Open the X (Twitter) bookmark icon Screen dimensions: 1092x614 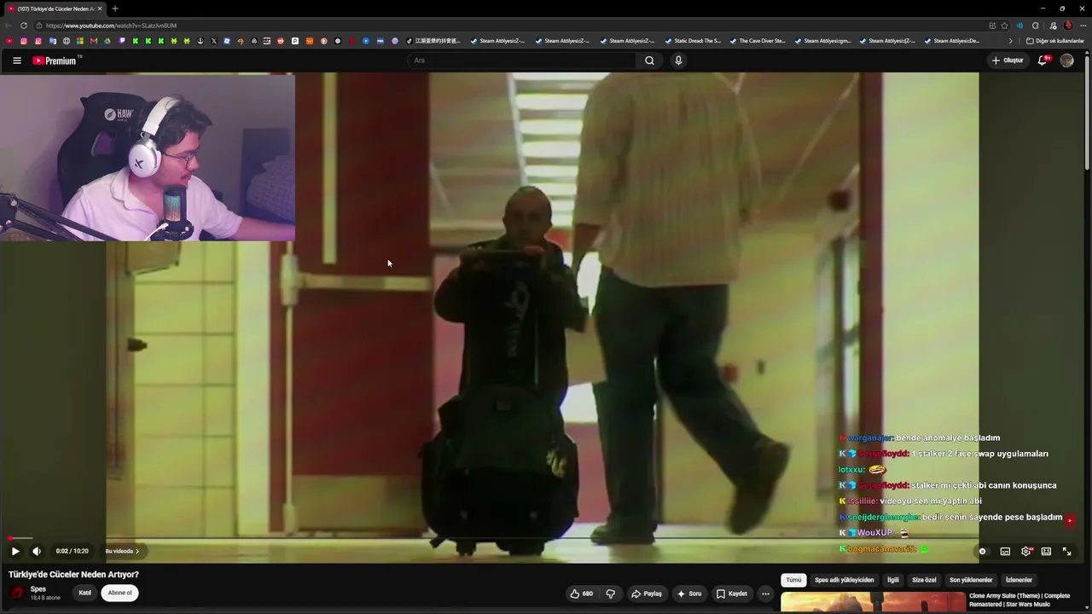213,41
